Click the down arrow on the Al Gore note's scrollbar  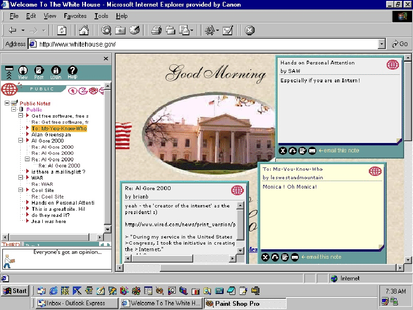[x=241, y=251]
